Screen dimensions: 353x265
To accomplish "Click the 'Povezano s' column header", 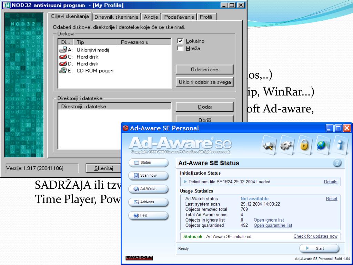I will (x=144, y=42).
